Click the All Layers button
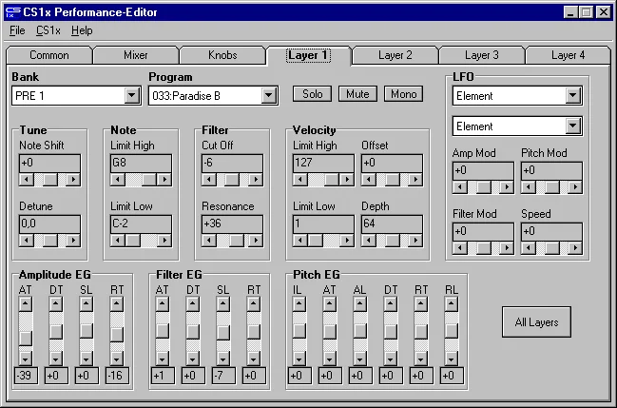Viewport: 617px width, 408px height. tap(537, 322)
